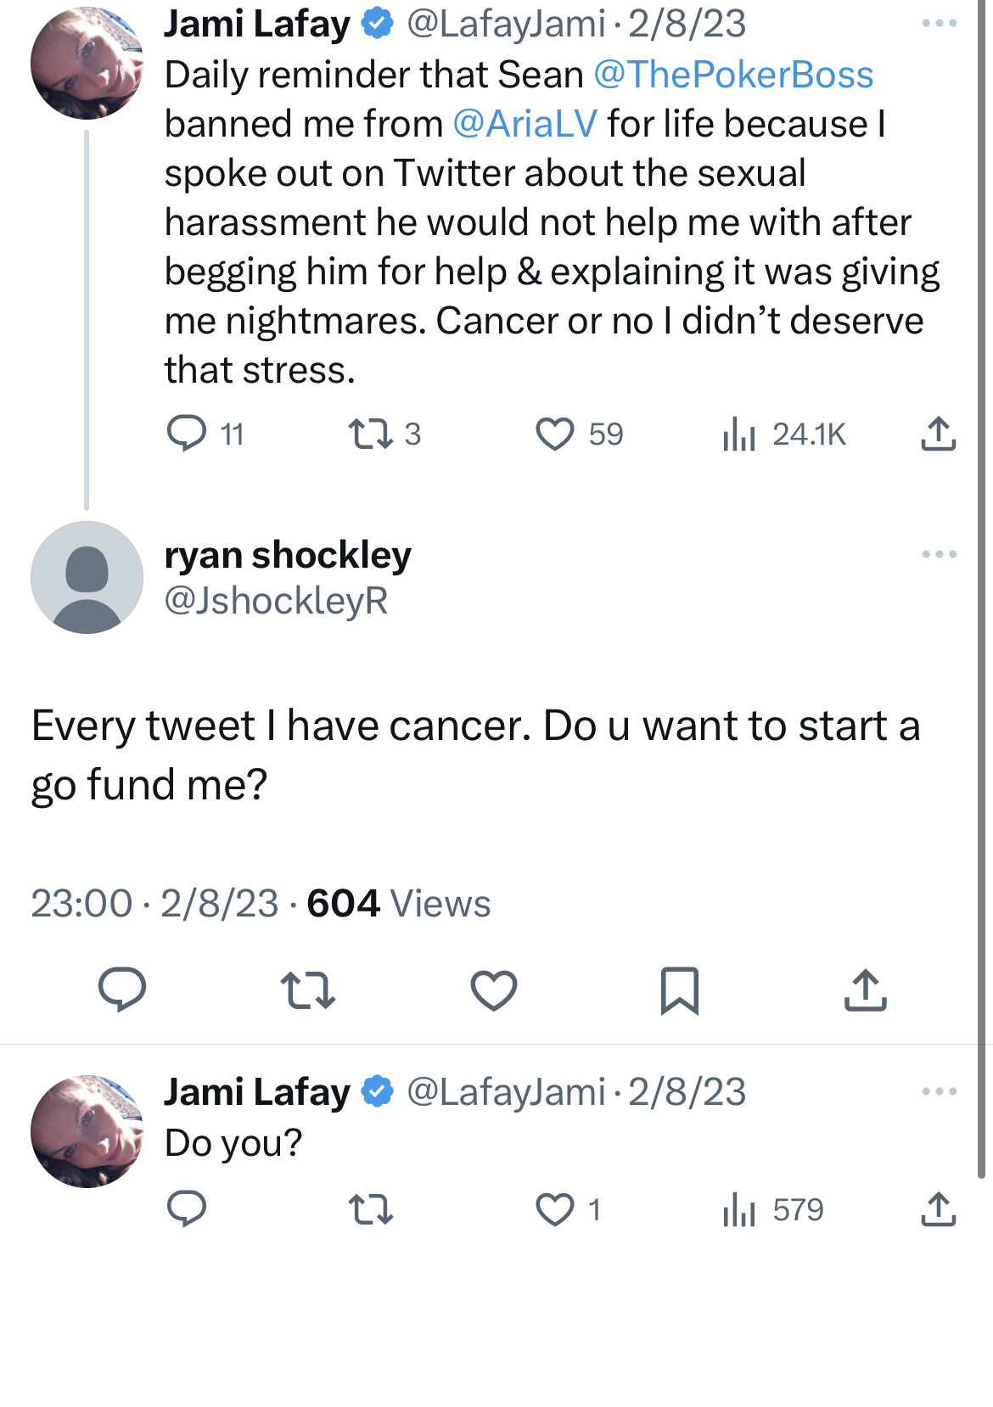
Task: Open @JshockleyR handle link
Action: 276,601
